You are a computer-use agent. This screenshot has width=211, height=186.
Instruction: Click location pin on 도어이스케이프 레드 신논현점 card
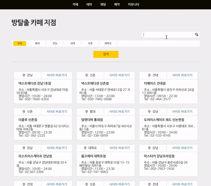pos(149,112)
